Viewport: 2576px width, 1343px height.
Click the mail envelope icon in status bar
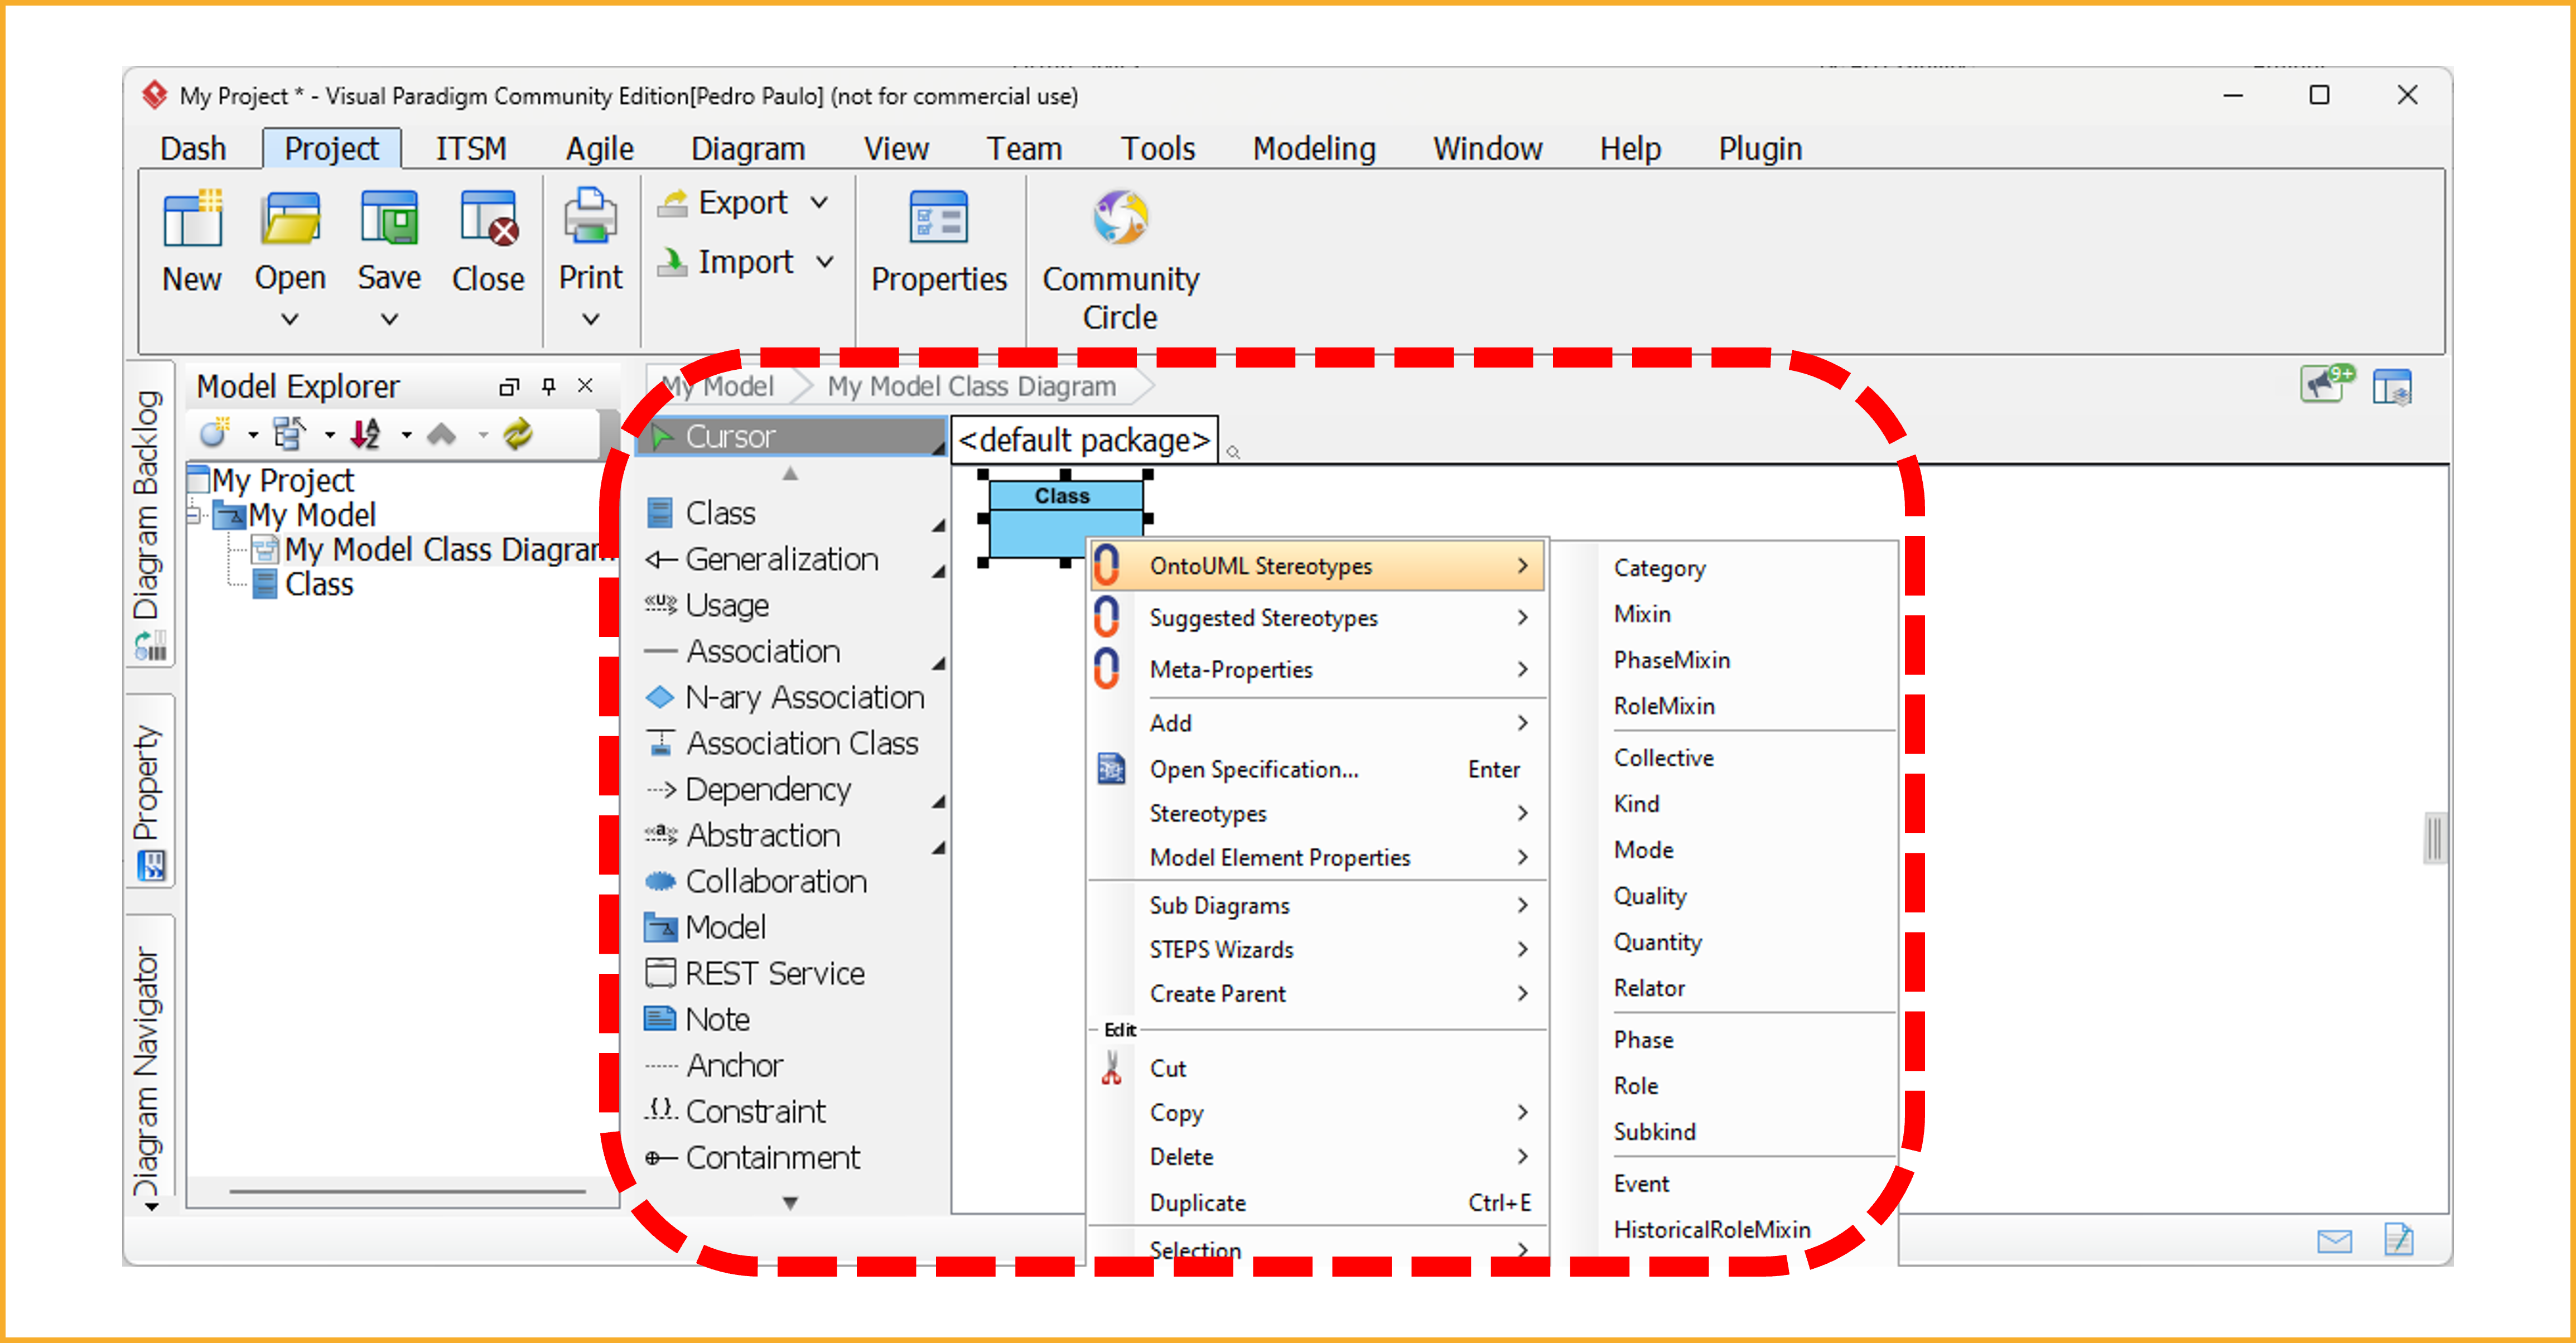(2334, 1241)
